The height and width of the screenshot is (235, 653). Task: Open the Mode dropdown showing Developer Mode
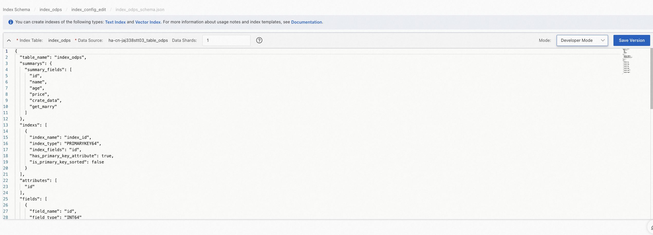click(582, 40)
